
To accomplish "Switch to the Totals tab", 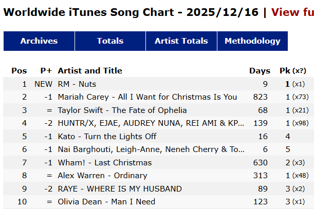I will [x=110, y=41].
